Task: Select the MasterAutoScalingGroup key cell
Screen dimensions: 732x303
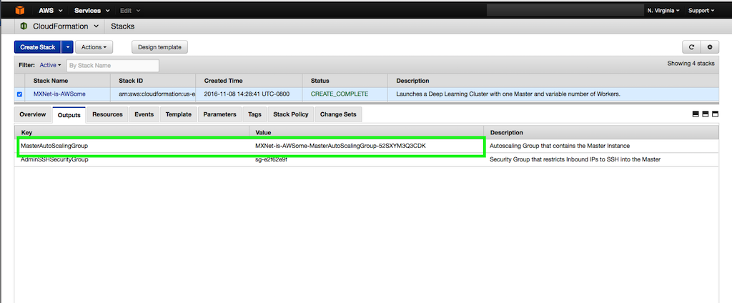Action: coord(54,146)
